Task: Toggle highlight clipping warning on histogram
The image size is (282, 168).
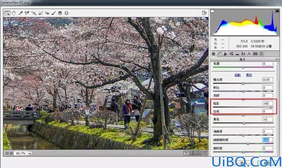Action: (x=277, y=11)
